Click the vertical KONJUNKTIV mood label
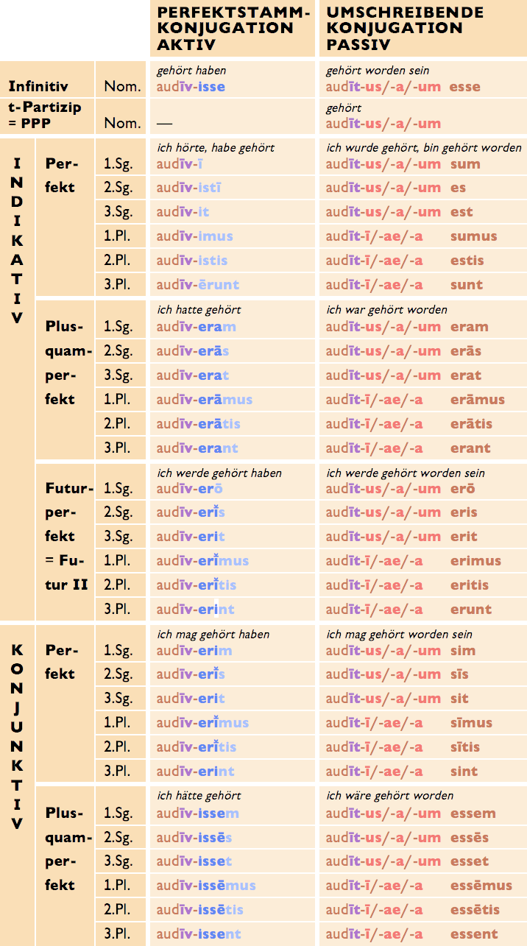527x946 pixels. pos(17,735)
